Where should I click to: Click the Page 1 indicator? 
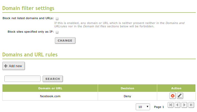pyautogui.click(x=159, y=107)
